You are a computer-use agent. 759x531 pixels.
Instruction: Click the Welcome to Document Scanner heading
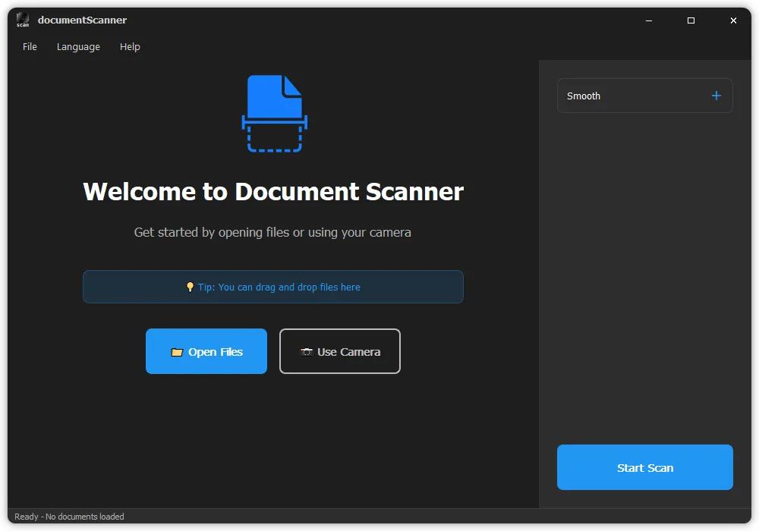tap(273, 191)
